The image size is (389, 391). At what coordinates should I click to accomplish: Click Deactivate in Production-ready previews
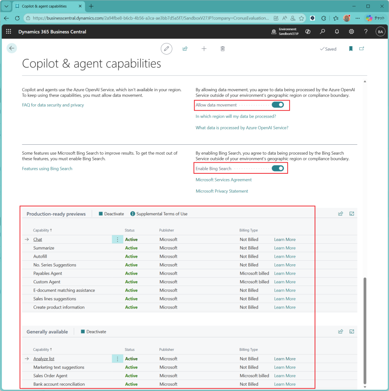coord(111,214)
